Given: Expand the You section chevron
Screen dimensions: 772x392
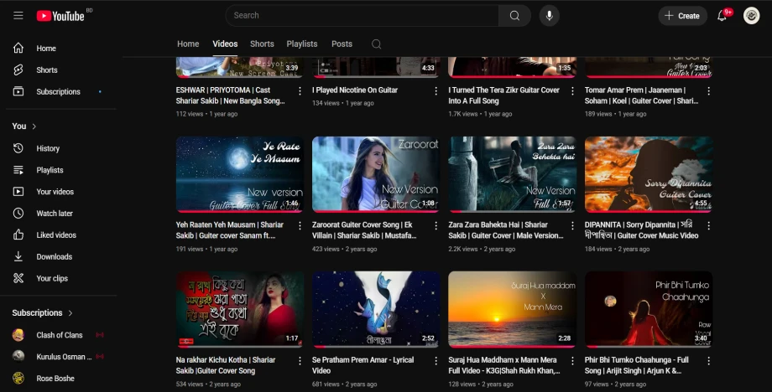Looking at the screenshot, I should (x=34, y=126).
